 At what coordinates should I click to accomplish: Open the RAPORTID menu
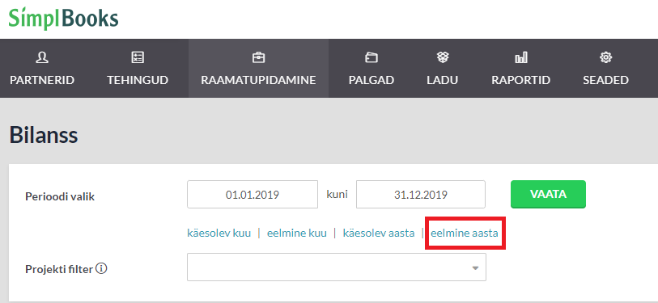pos(520,69)
